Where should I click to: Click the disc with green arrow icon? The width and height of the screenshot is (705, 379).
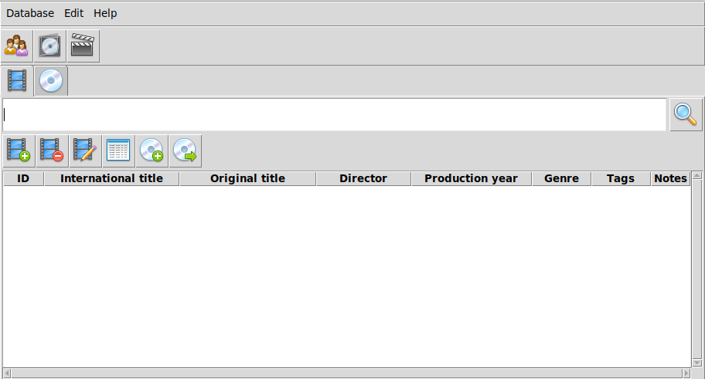186,151
